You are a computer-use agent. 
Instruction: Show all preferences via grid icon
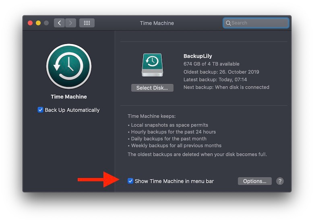pyautogui.click(x=87, y=23)
